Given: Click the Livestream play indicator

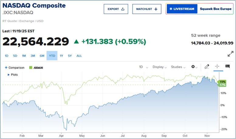Looking at the screenshot, I should pyautogui.click(x=171, y=9).
